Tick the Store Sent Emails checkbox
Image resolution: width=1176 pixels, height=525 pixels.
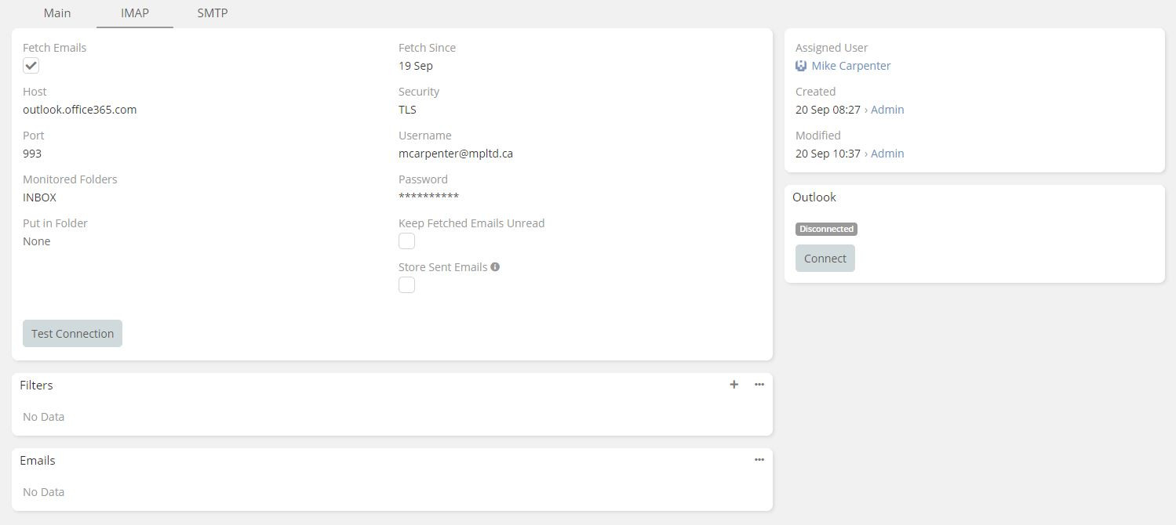406,285
